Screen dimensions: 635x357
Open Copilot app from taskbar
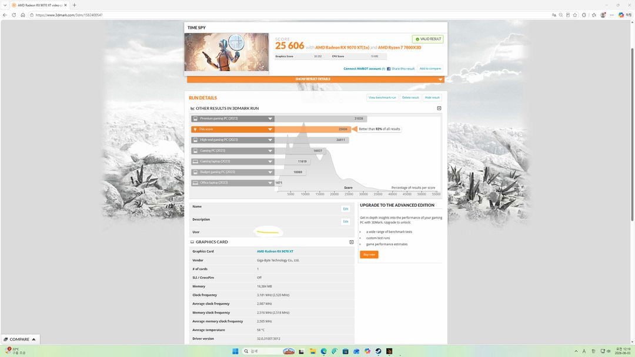[367, 351]
